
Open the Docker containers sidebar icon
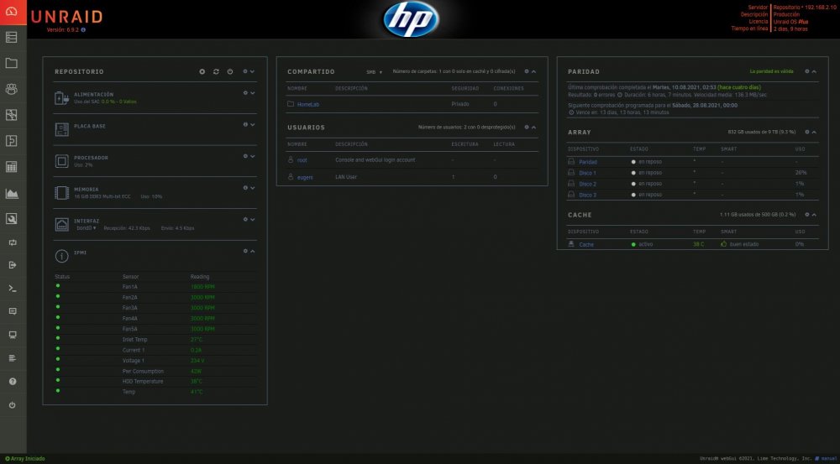(x=11, y=166)
